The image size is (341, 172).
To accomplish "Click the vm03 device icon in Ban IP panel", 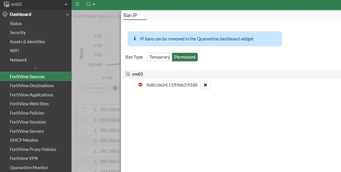I will tap(128, 74).
